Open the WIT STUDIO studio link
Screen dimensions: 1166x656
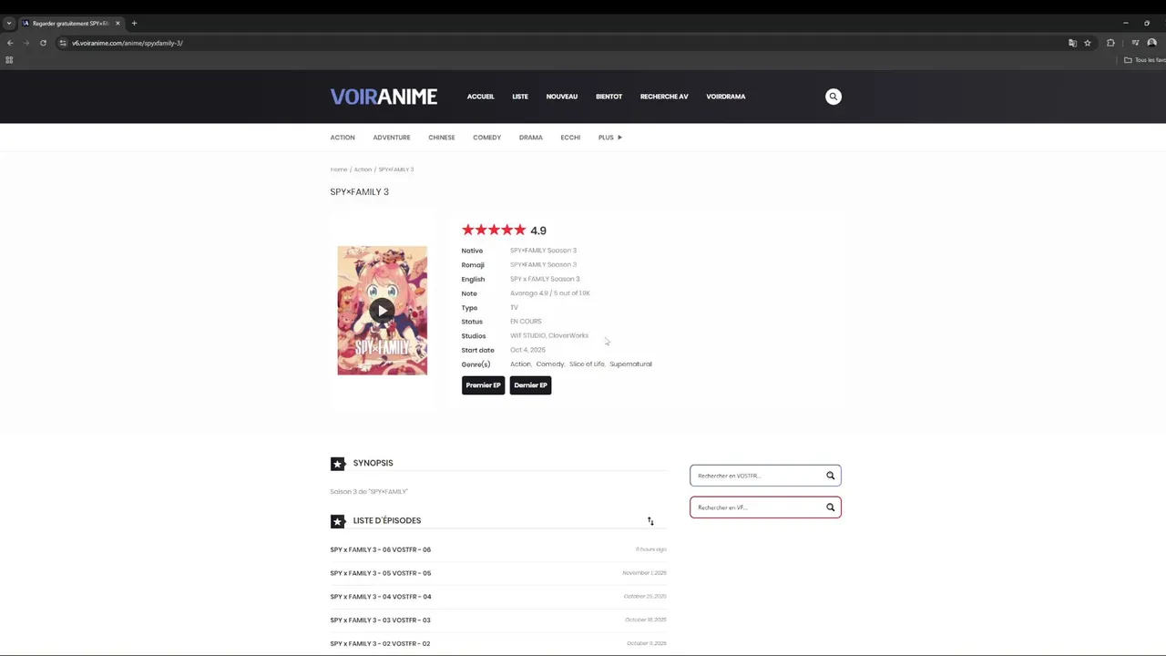[527, 335]
